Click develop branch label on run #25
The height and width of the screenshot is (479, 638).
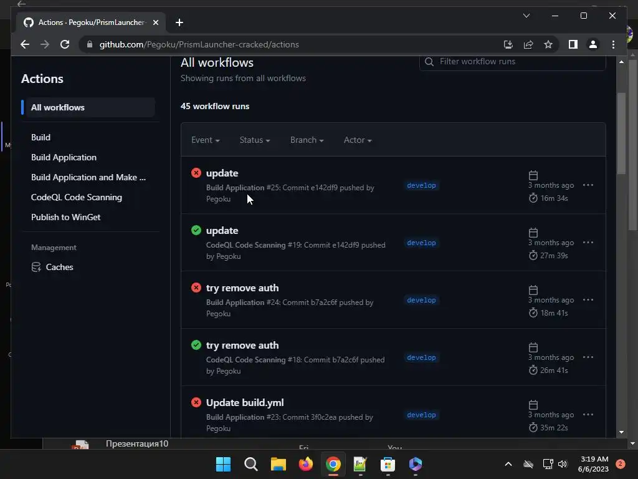pyautogui.click(x=421, y=185)
